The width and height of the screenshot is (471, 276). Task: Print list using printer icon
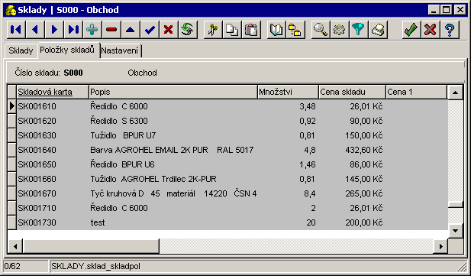point(378,30)
